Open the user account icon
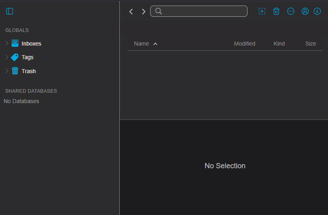The width and height of the screenshot is (328, 215). pyautogui.click(x=305, y=11)
